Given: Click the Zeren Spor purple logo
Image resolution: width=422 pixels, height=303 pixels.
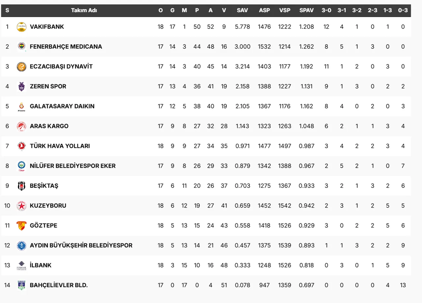Looking at the screenshot, I should [x=21, y=87].
